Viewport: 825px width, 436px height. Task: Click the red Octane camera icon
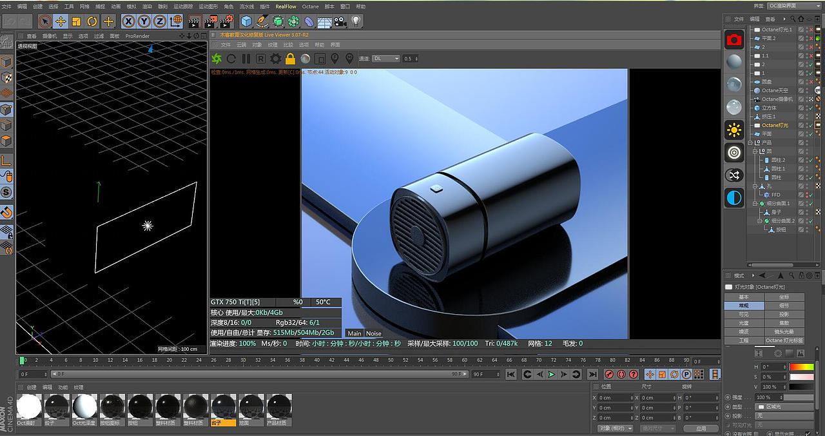[x=733, y=40]
